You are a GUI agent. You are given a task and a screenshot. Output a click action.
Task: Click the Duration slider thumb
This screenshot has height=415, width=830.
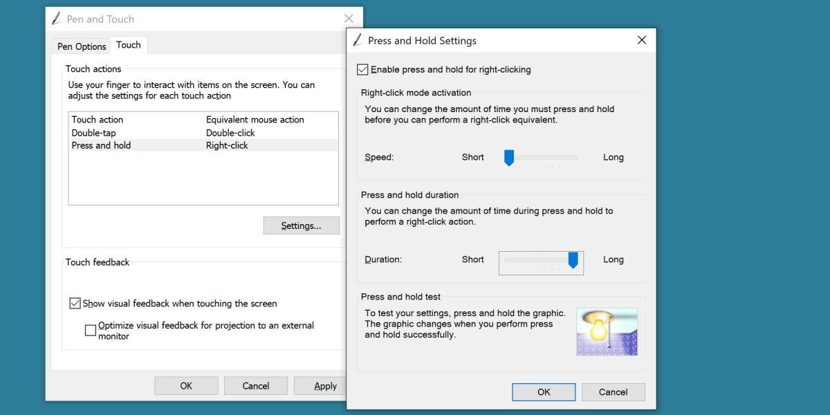tap(573, 259)
